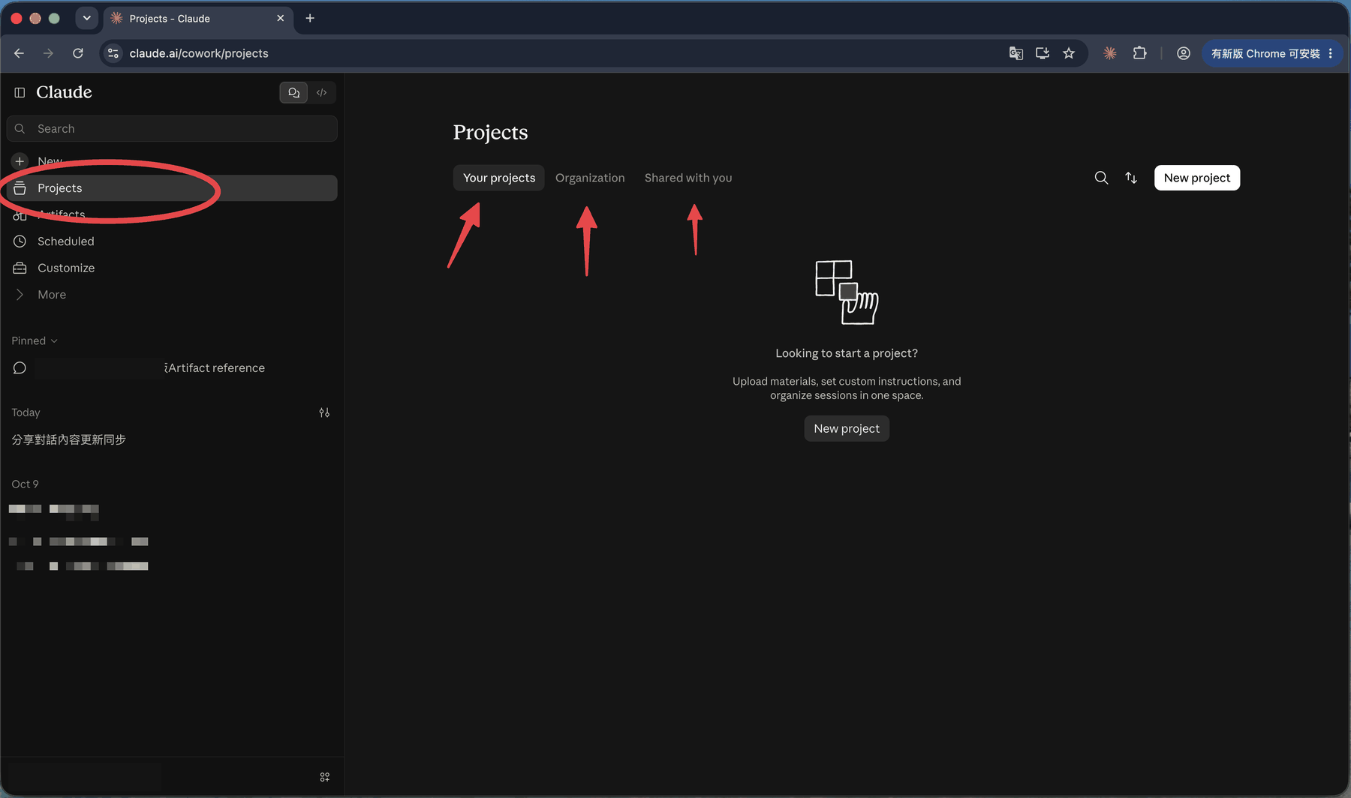Open Claude extension icon in toolbar
1351x798 pixels.
pos(1110,53)
